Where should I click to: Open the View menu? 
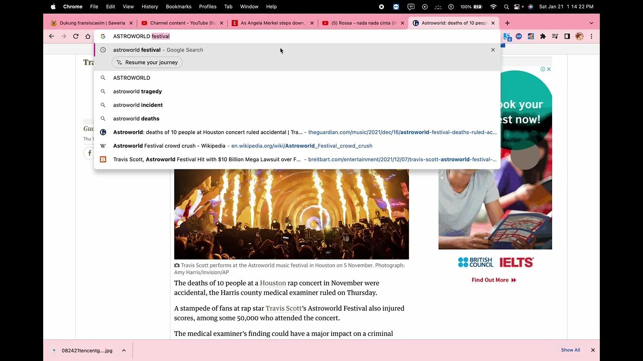[x=128, y=7]
